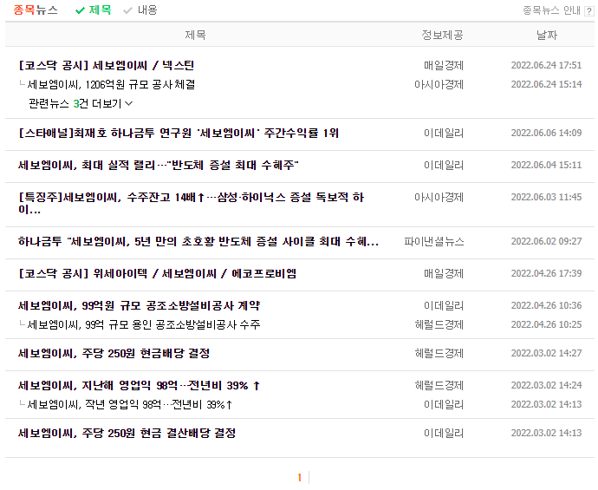Viewport: 598px width, 490px height.
Task: Open article 세보엠이씨, 주당 250원 현금 결산배당 결정
Action: tap(127, 433)
